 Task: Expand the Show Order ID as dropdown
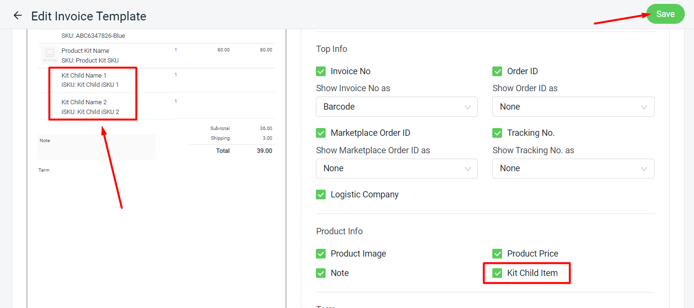[x=573, y=107]
